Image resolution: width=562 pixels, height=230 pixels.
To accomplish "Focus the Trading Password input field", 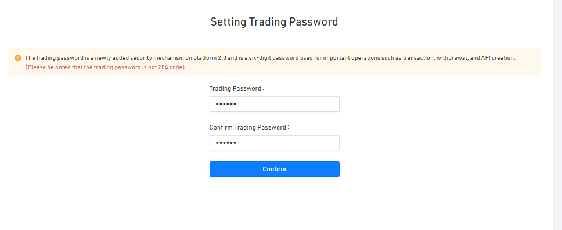I will tap(274, 104).
